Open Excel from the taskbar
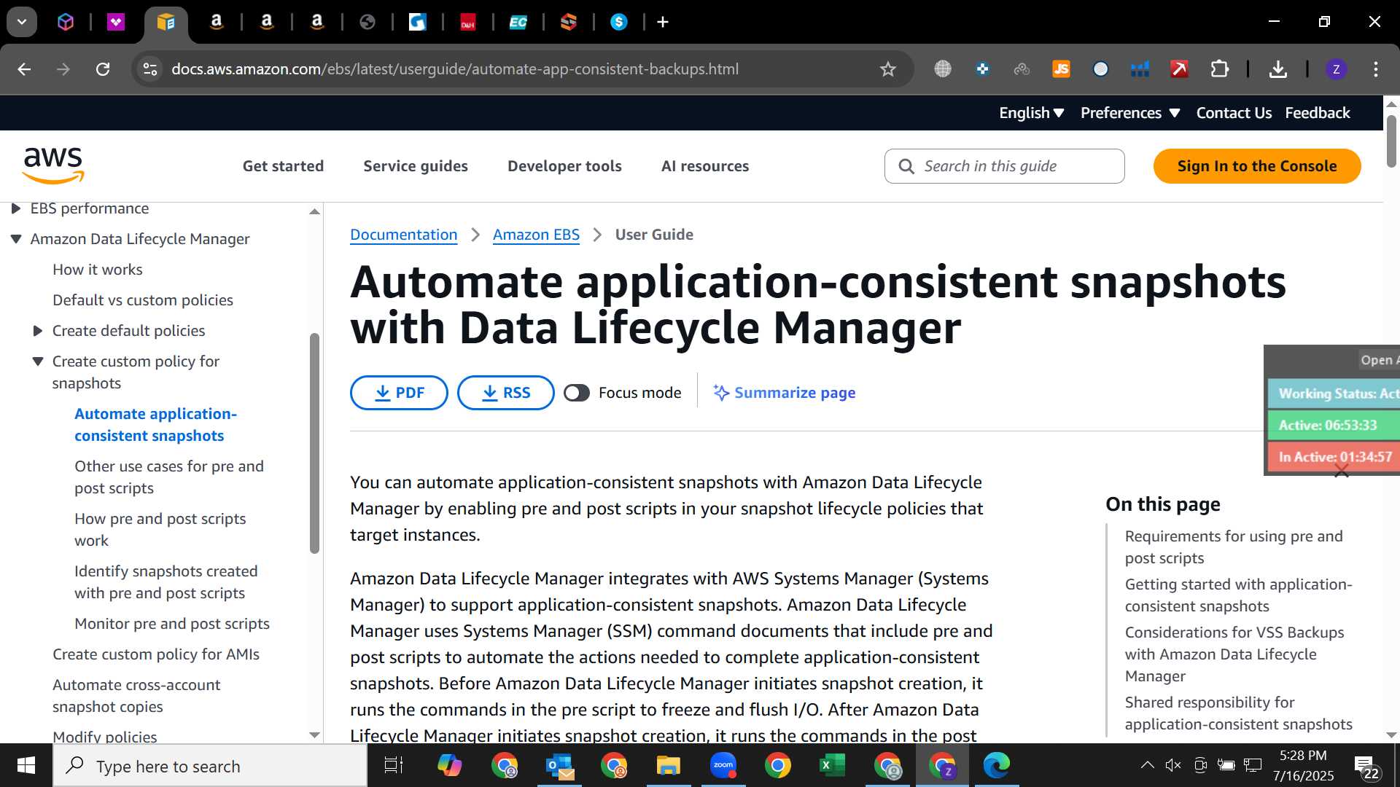Viewport: 1400px width, 787px height. [x=832, y=766]
